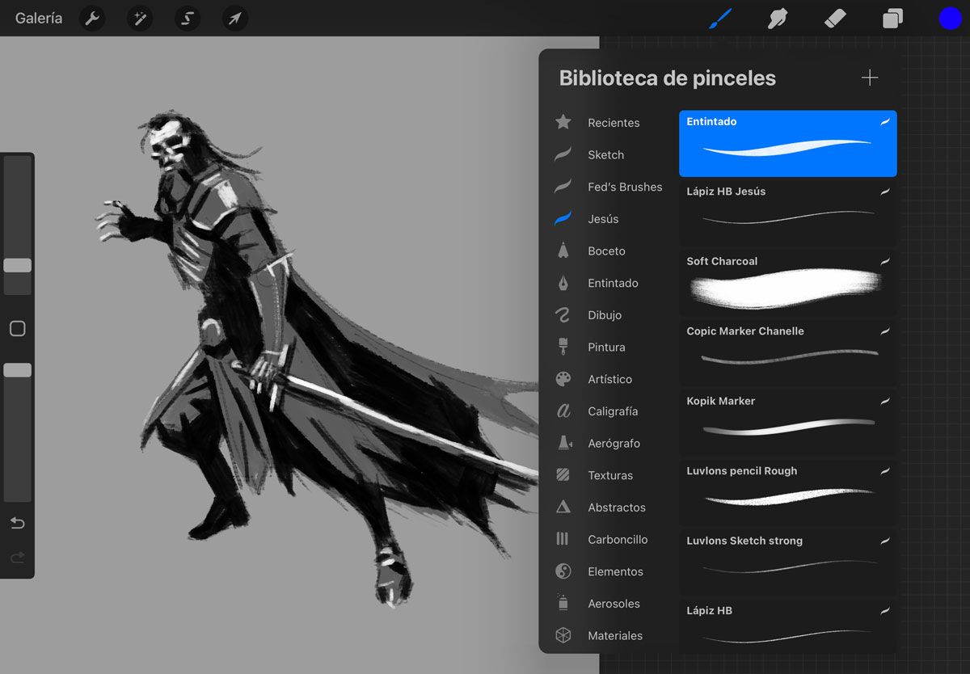Screen dimensions: 970x674
Task: Click the brush size slider handle
Action: coord(17,265)
